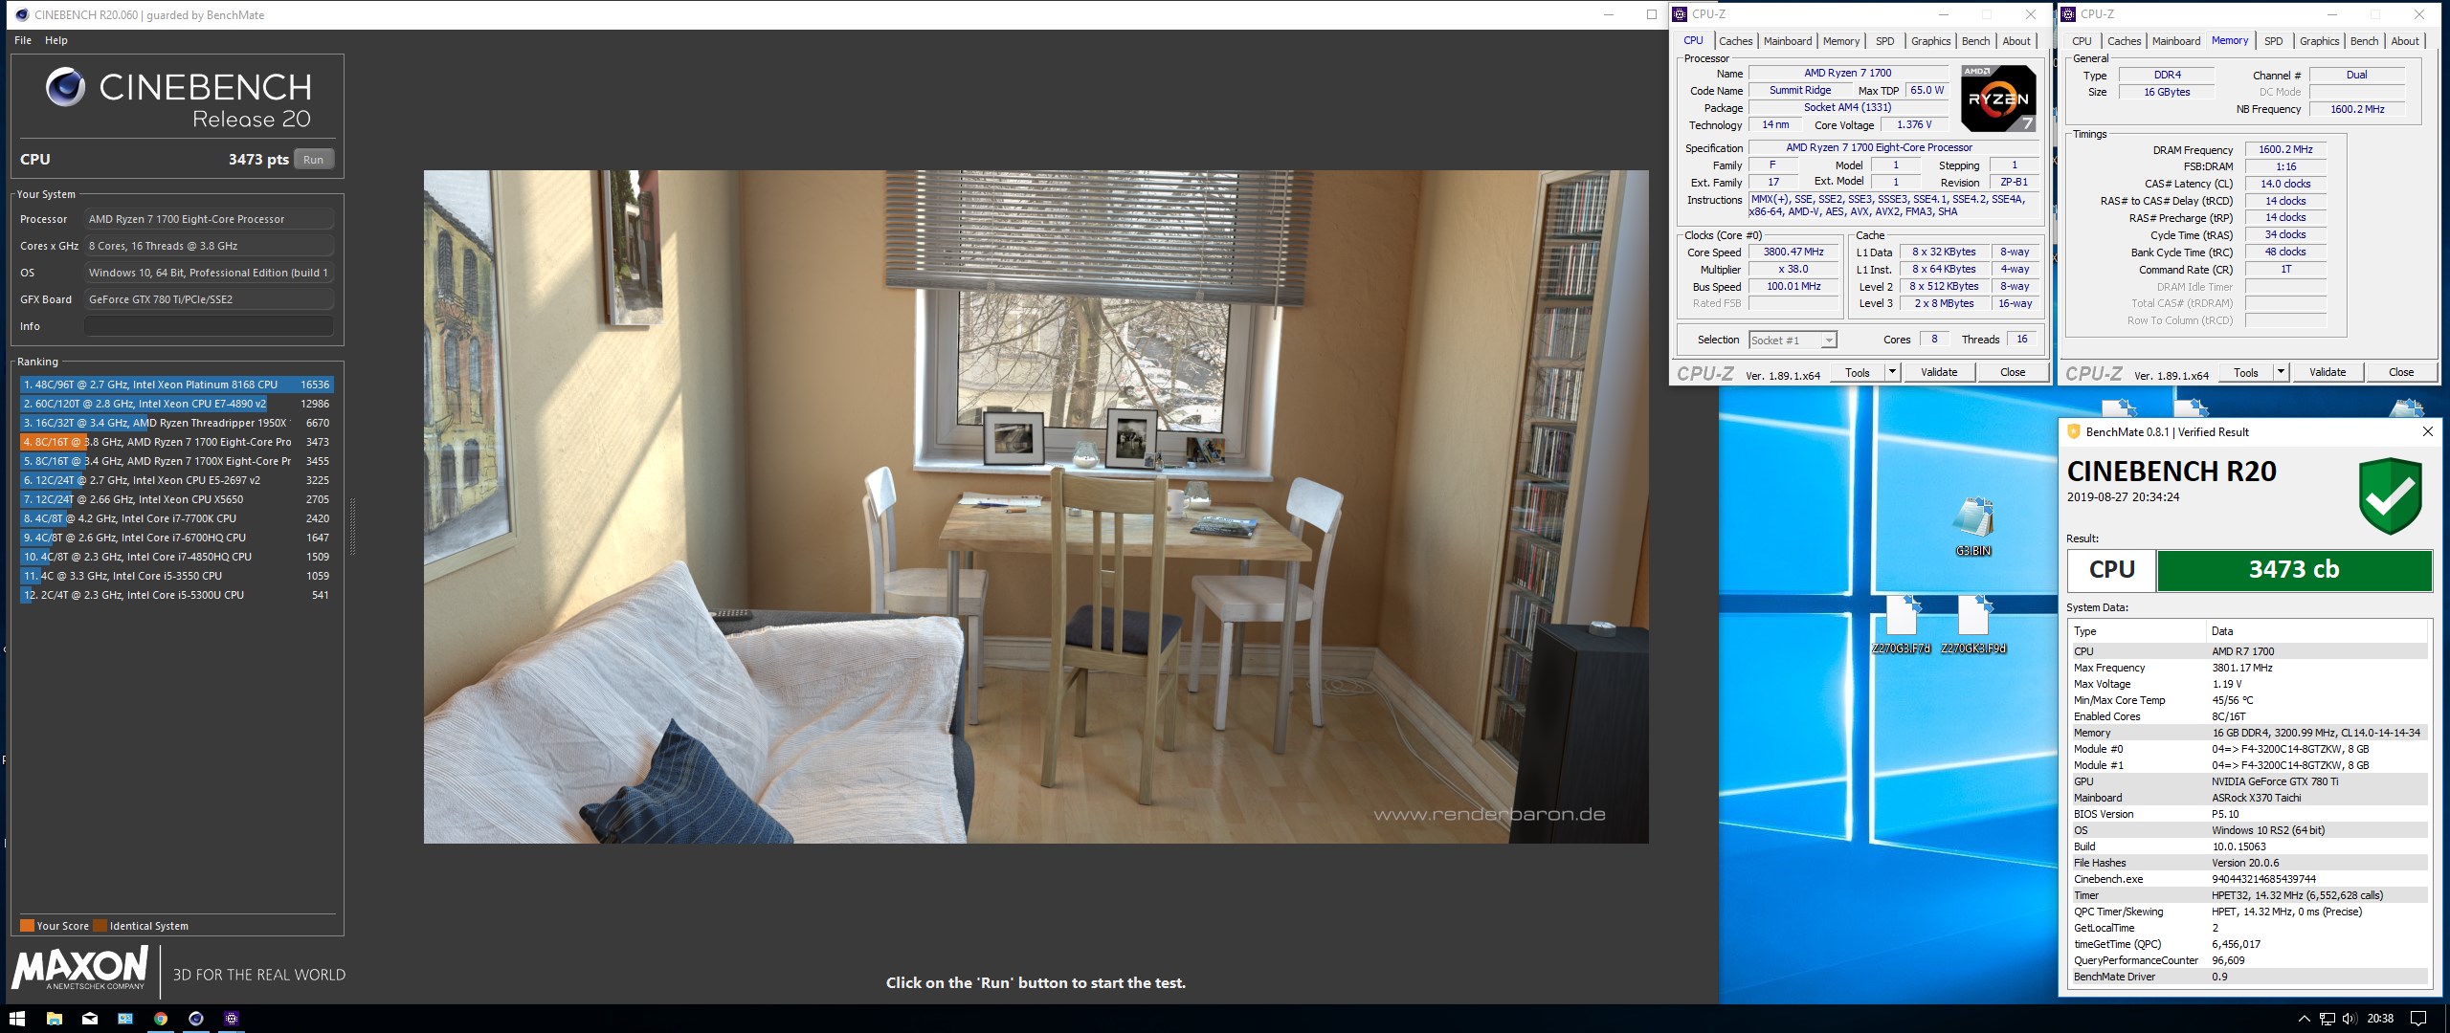This screenshot has width=2450, height=1033.
Task: Switch to Cinebench in the taskbar
Action: pos(196,1019)
